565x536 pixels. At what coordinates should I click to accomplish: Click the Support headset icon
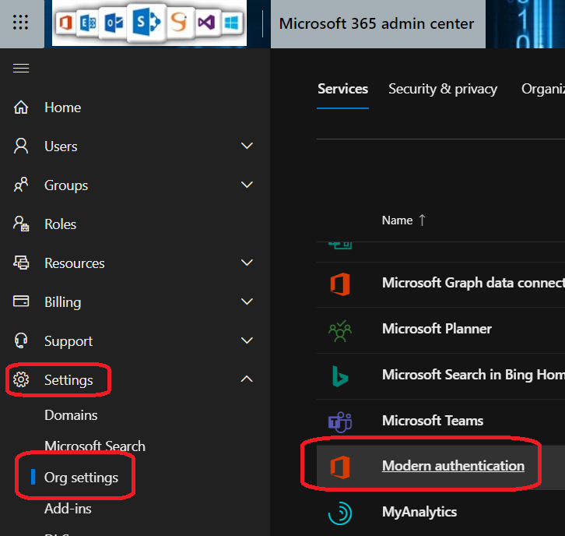[21, 341]
